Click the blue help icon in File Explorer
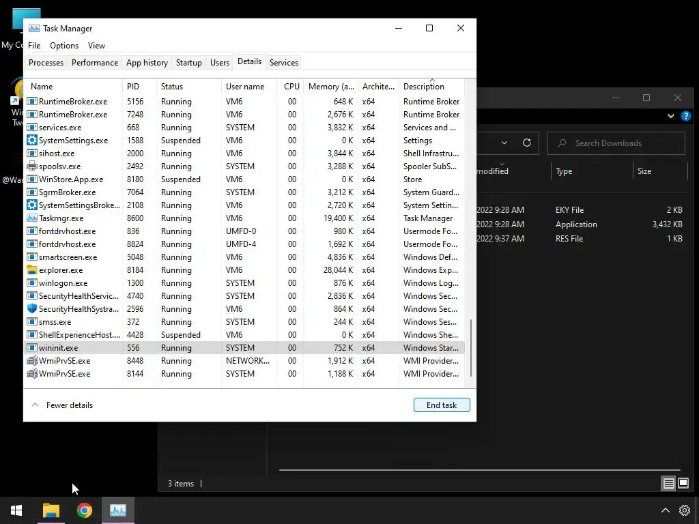Screen dimensions: 699x524 coord(686,116)
